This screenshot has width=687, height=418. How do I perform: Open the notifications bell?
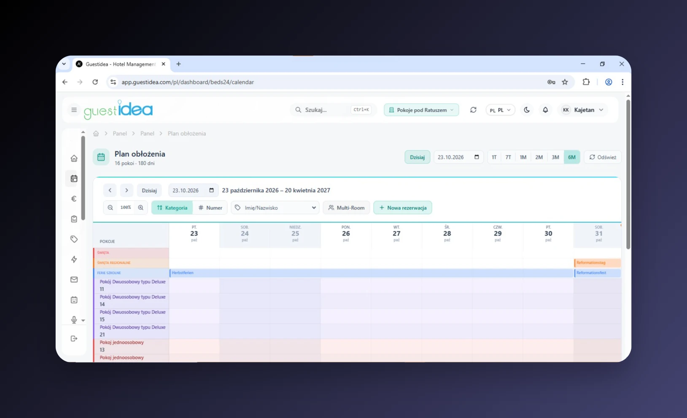[545, 110]
